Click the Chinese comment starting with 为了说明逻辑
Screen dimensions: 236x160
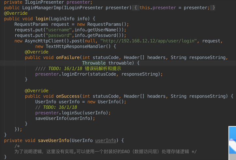click(x=105, y=152)
